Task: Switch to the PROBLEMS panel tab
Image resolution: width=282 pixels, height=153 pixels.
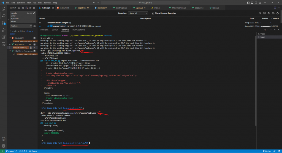Action: (x=44, y=30)
